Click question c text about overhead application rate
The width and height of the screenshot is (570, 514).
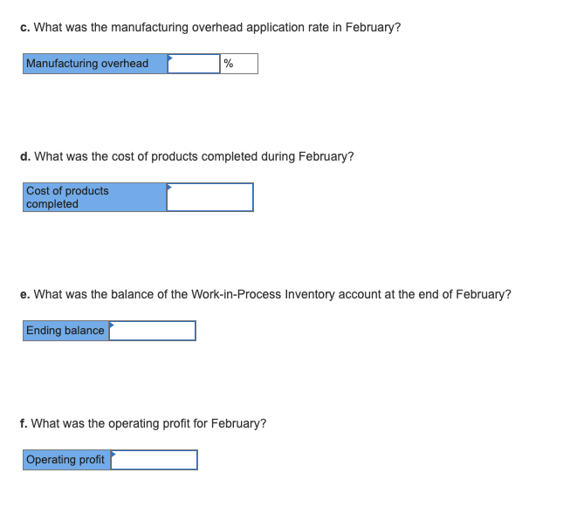pyautogui.click(x=217, y=27)
